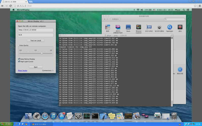Open the Dock preferences pane
202x126 pixels.
(128, 27)
